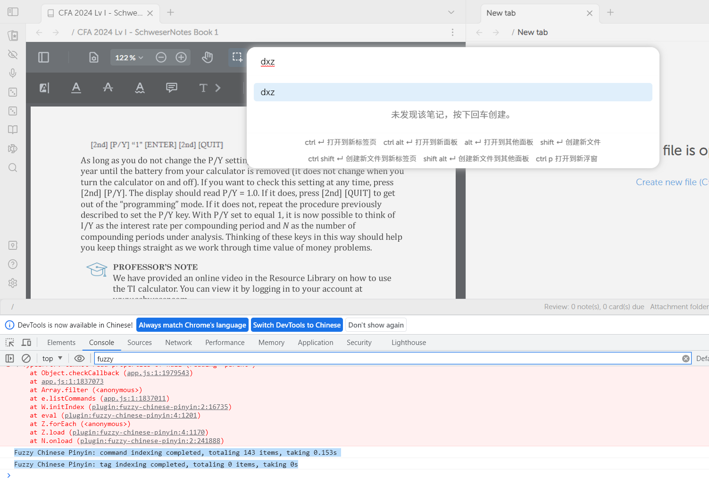The image size is (709, 484).
Task: Select the strikethrough annotation tool
Action: (108, 88)
